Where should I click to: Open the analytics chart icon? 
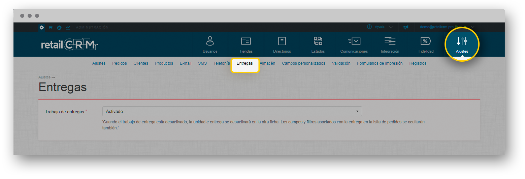[x=68, y=27]
